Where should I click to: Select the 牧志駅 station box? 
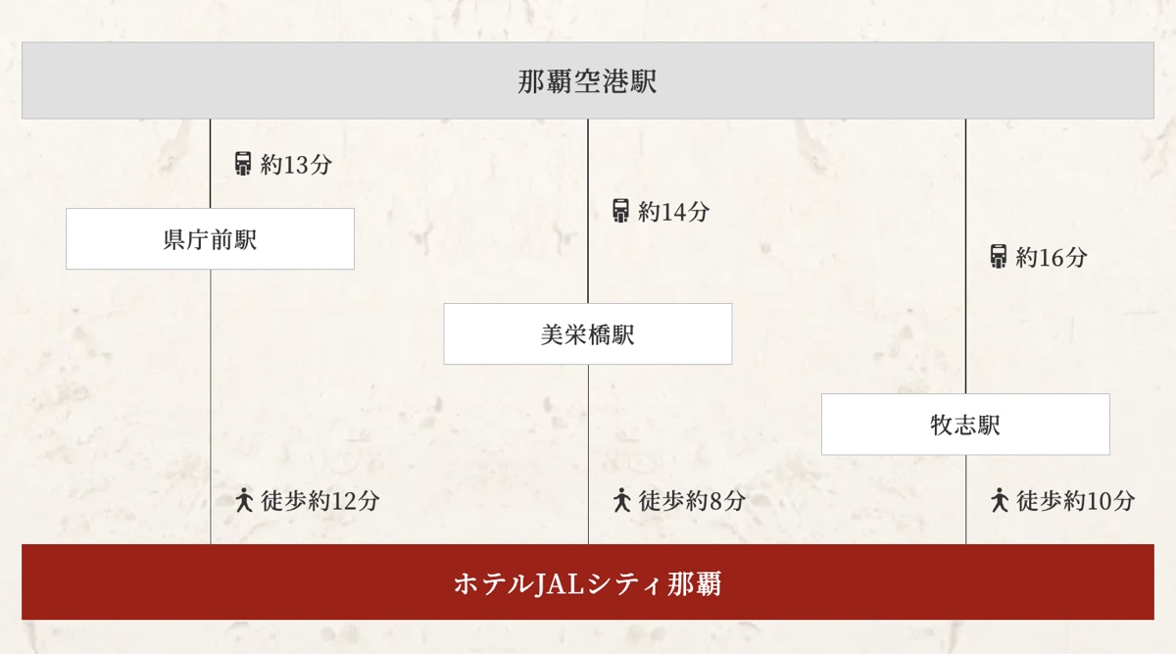pos(965,425)
